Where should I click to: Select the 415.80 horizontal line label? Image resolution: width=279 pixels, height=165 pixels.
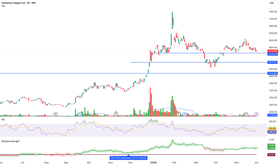(x=273, y=73)
